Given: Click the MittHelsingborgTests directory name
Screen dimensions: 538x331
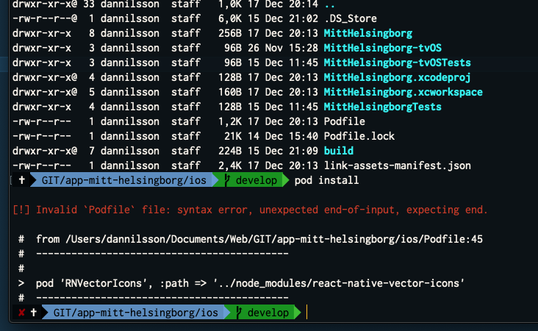Looking at the screenshot, I should click(x=383, y=107).
